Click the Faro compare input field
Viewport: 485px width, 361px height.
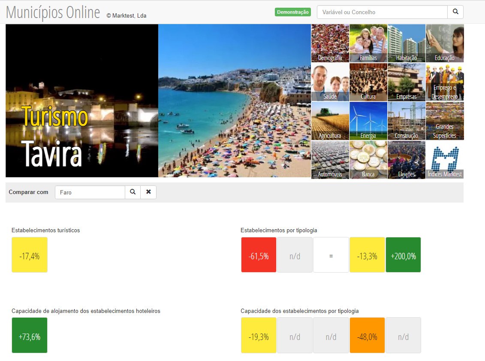[90, 192]
